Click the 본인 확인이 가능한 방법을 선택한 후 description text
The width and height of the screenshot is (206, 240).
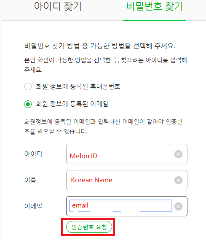click(x=106, y=65)
